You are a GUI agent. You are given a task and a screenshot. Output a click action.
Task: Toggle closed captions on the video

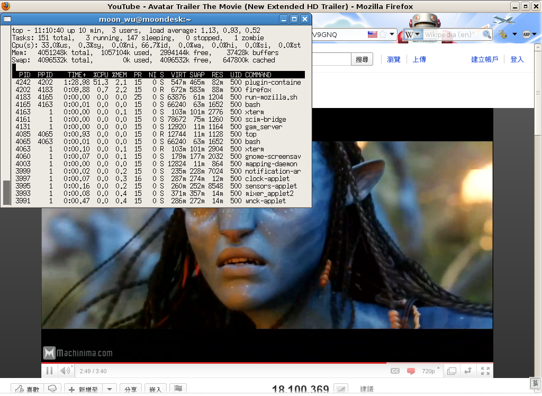pos(395,371)
